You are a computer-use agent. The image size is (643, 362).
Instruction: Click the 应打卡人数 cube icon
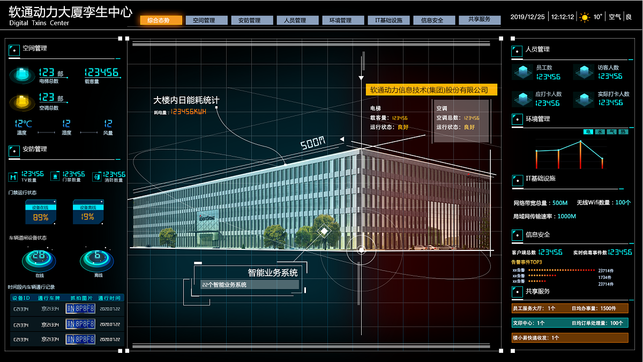tap(522, 99)
